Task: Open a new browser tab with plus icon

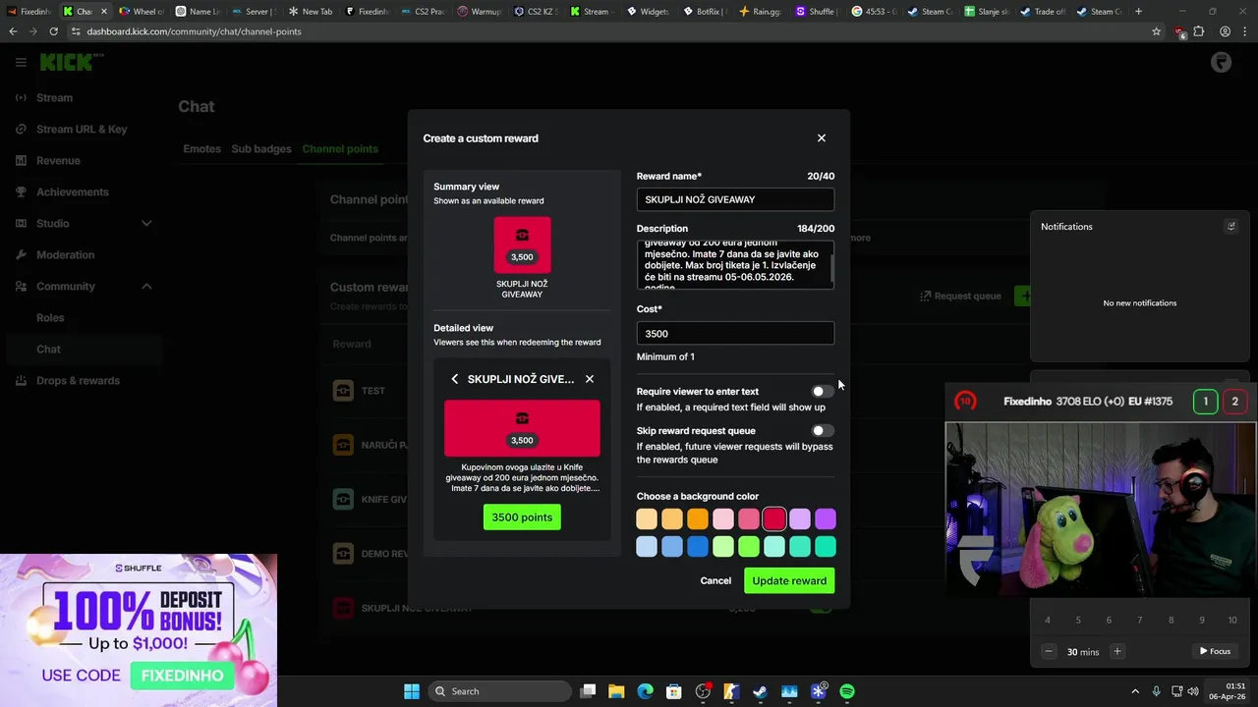Action: point(1138,12)
